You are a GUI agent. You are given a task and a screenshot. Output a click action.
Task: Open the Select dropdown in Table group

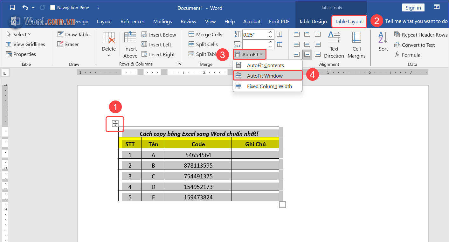coord(18,34)
